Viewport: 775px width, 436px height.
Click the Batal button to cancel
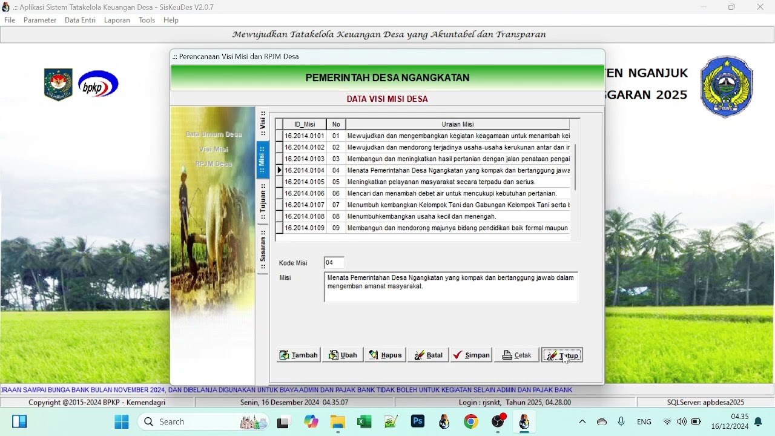(x=428, y=355)
